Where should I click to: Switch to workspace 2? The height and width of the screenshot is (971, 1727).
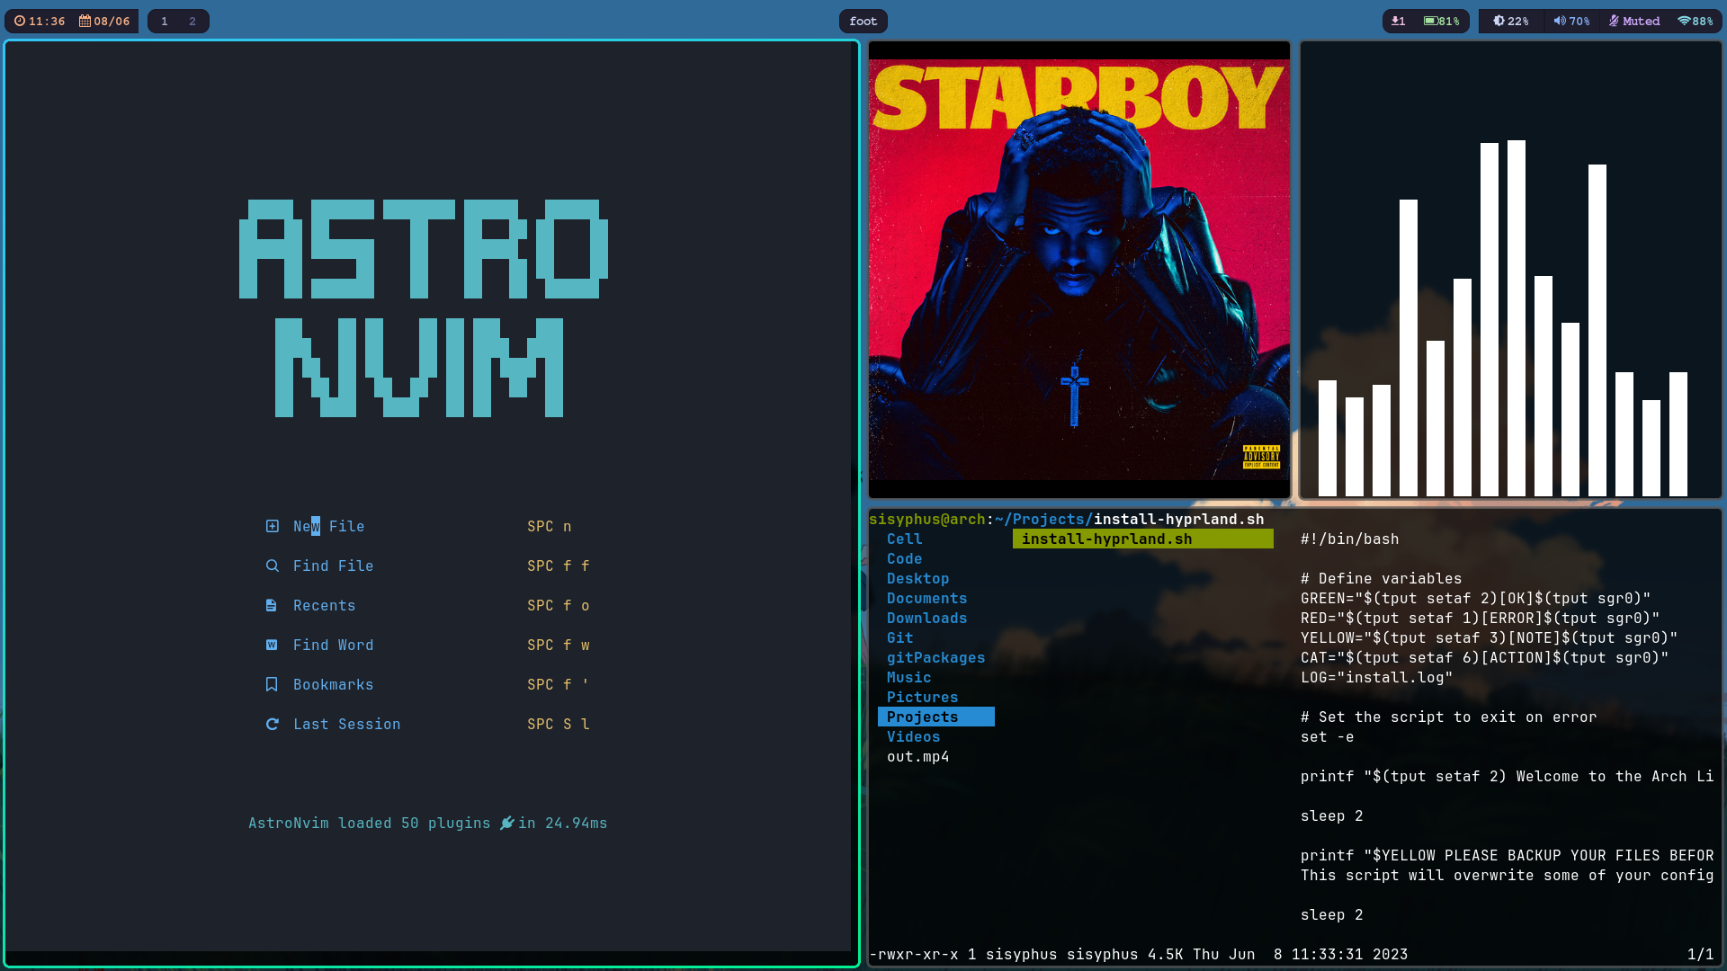[192, 21]
